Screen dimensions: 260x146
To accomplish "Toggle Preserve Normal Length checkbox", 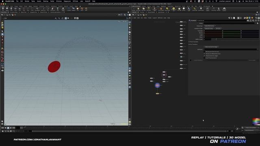I will tap(204, 56).
